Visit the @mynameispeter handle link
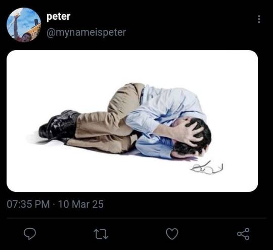Image resolution: width=273 pixels, height=250 pixels. pos(86,32)
